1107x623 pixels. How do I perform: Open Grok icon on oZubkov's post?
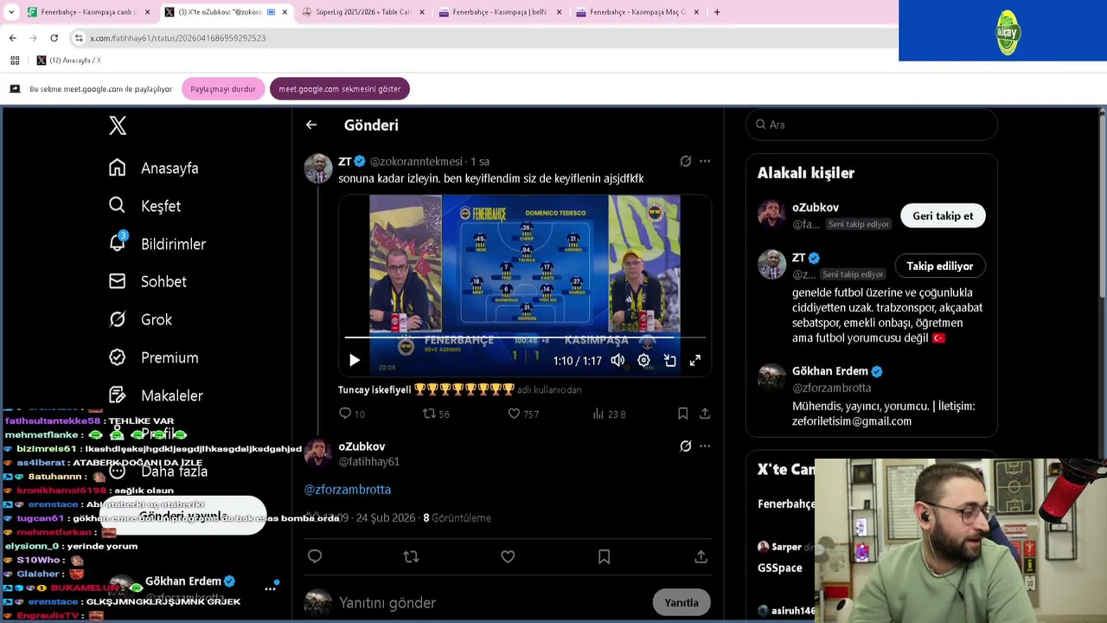pos(685,446)
